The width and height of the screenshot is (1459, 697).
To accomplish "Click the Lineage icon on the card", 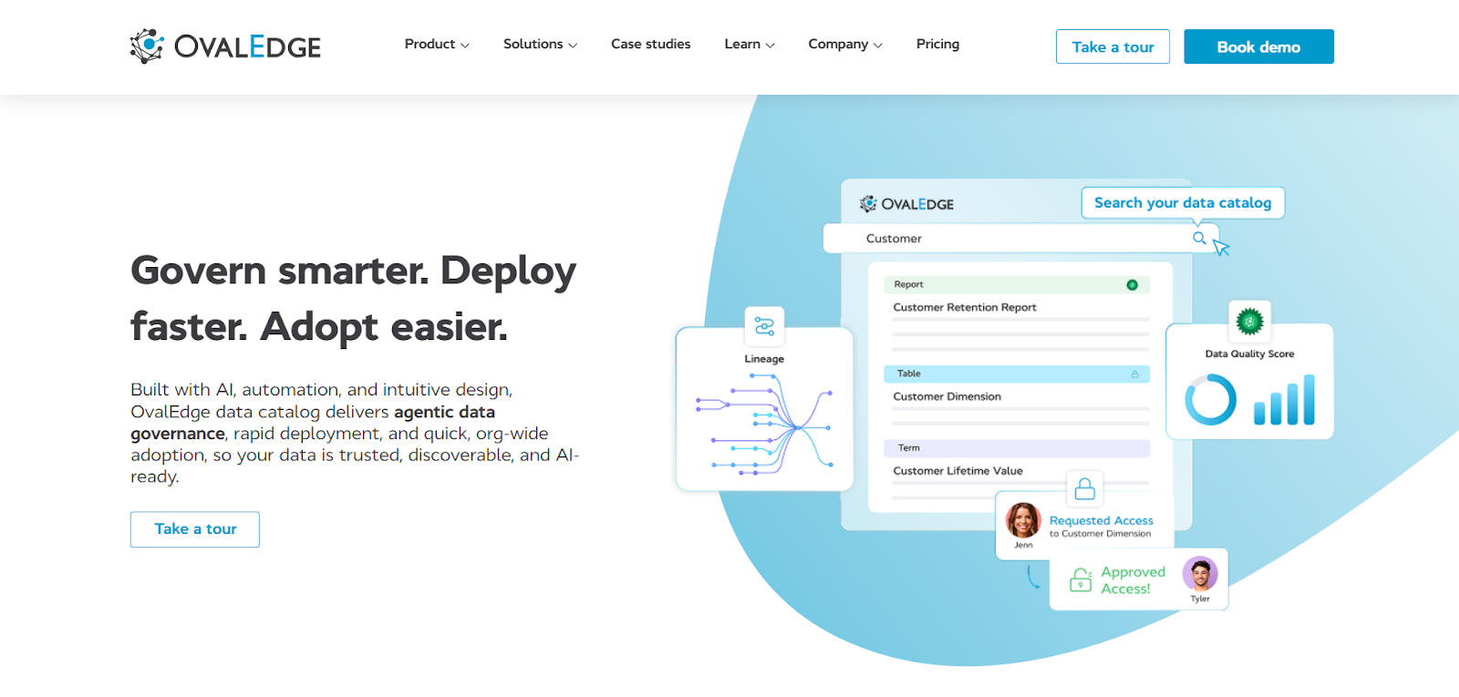I will pyautogui.click(x=764, y=326).
